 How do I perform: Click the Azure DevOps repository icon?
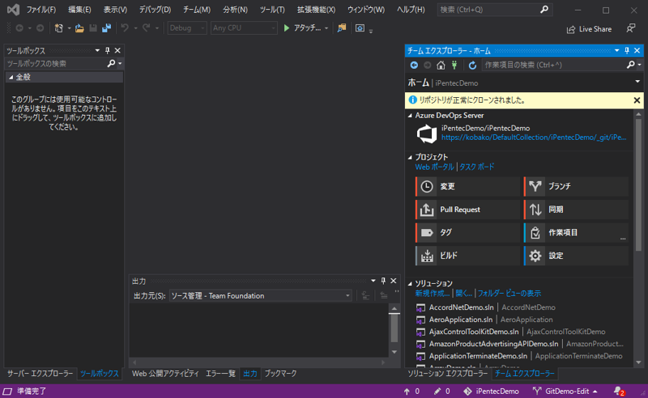point(427,133)
